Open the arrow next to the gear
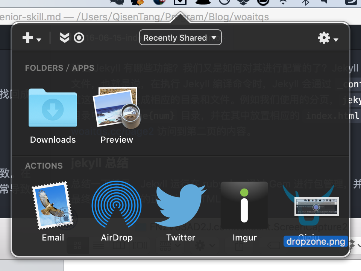This screenshot has width=361, height=271. (x=336, y=40)
